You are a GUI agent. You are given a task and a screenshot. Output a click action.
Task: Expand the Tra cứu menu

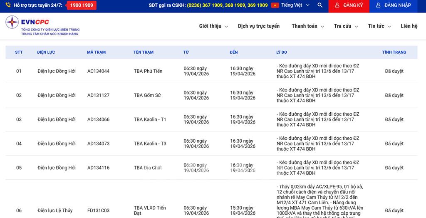tap(345, 26)
